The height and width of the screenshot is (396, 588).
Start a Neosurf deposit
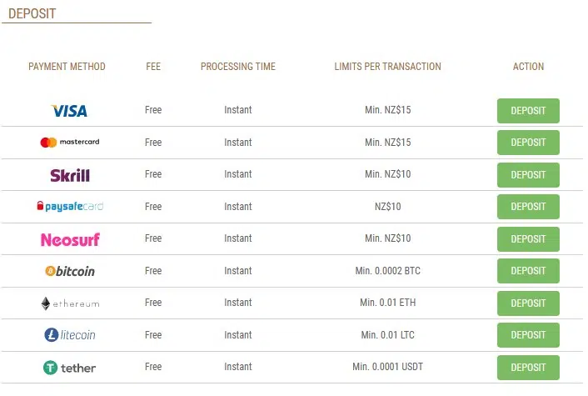[528, 239]
